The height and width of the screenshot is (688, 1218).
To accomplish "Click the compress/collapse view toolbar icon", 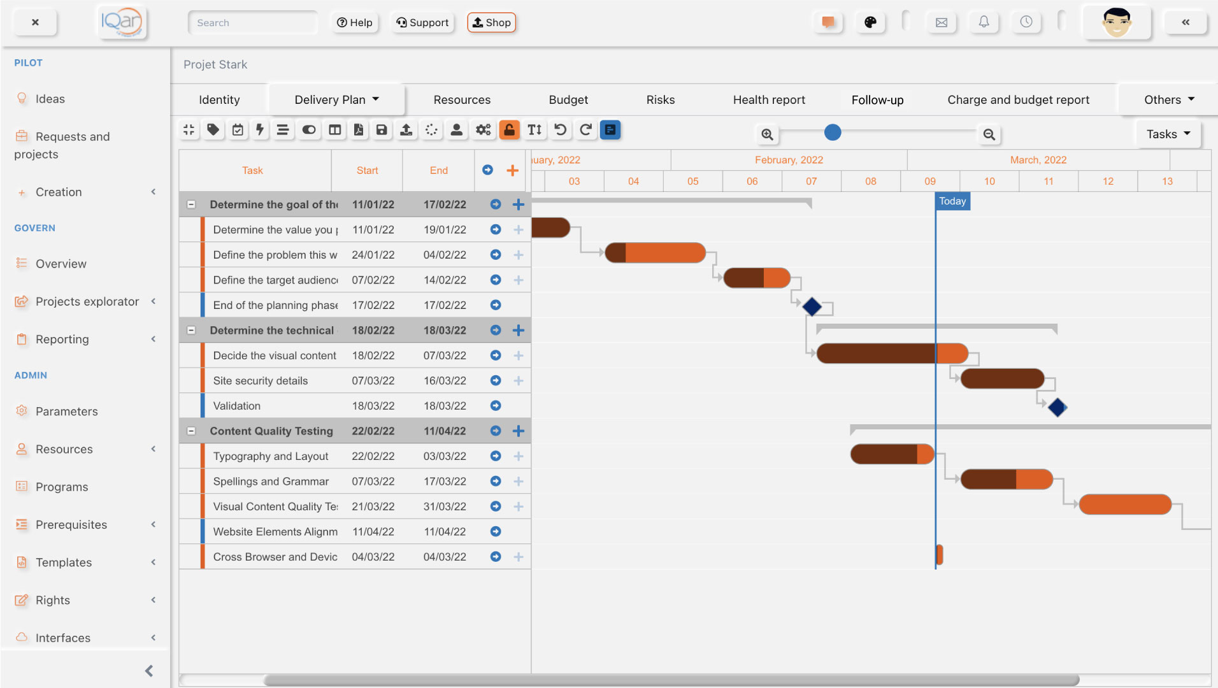I will click(189, 130).
